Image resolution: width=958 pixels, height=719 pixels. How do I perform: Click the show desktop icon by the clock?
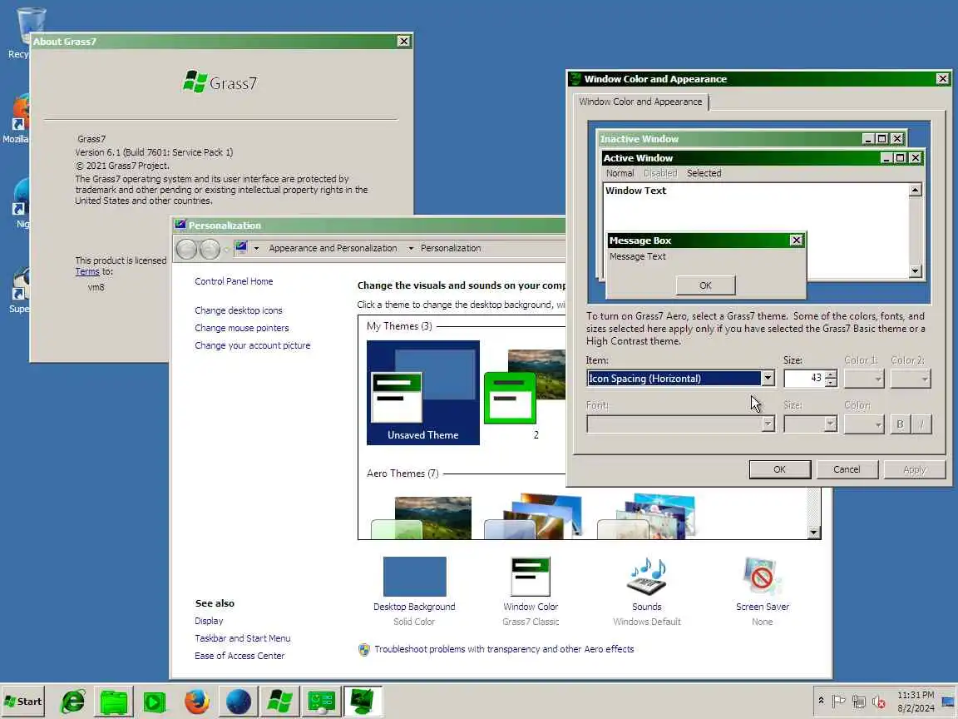[948, 702]
